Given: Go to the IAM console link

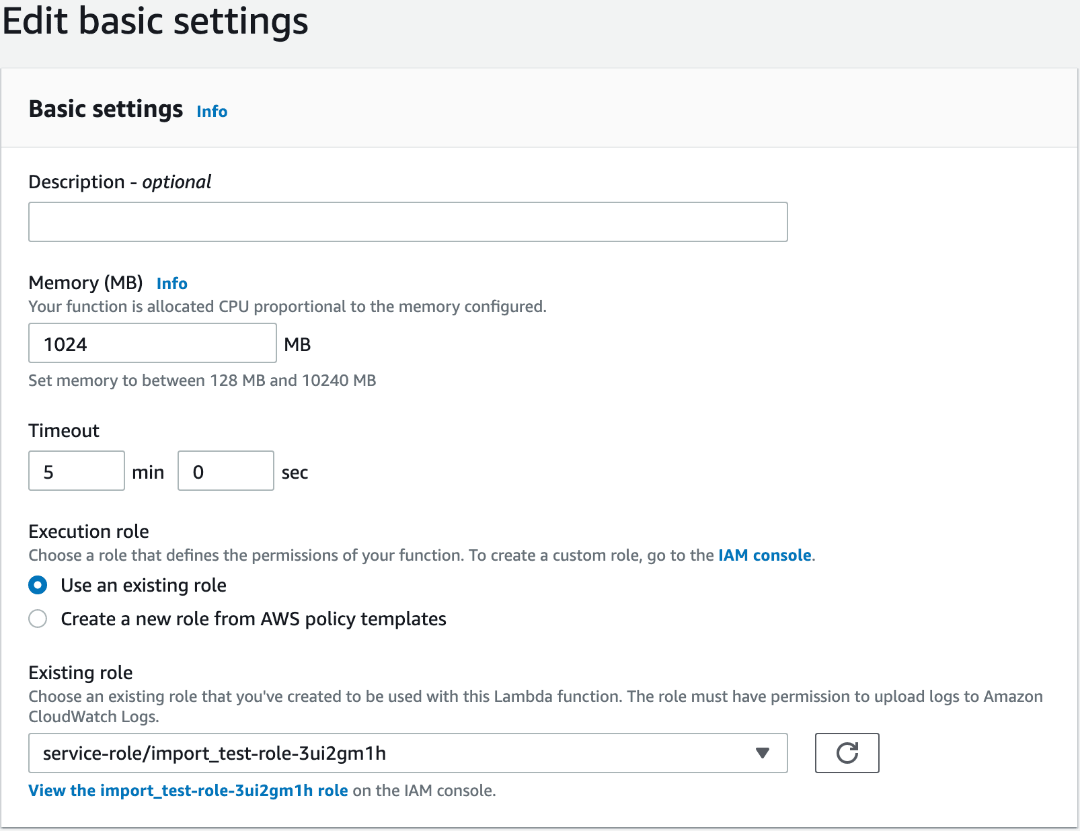Looking at the screenshot, I should (x=763, y=555).
